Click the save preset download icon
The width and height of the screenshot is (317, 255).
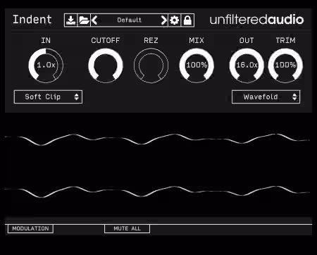pyautogui.click(x=70, y=20)
